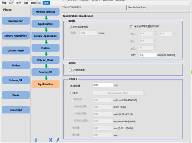Select the 条件 radio button
The image size is (192, 143).
[72, 93]
